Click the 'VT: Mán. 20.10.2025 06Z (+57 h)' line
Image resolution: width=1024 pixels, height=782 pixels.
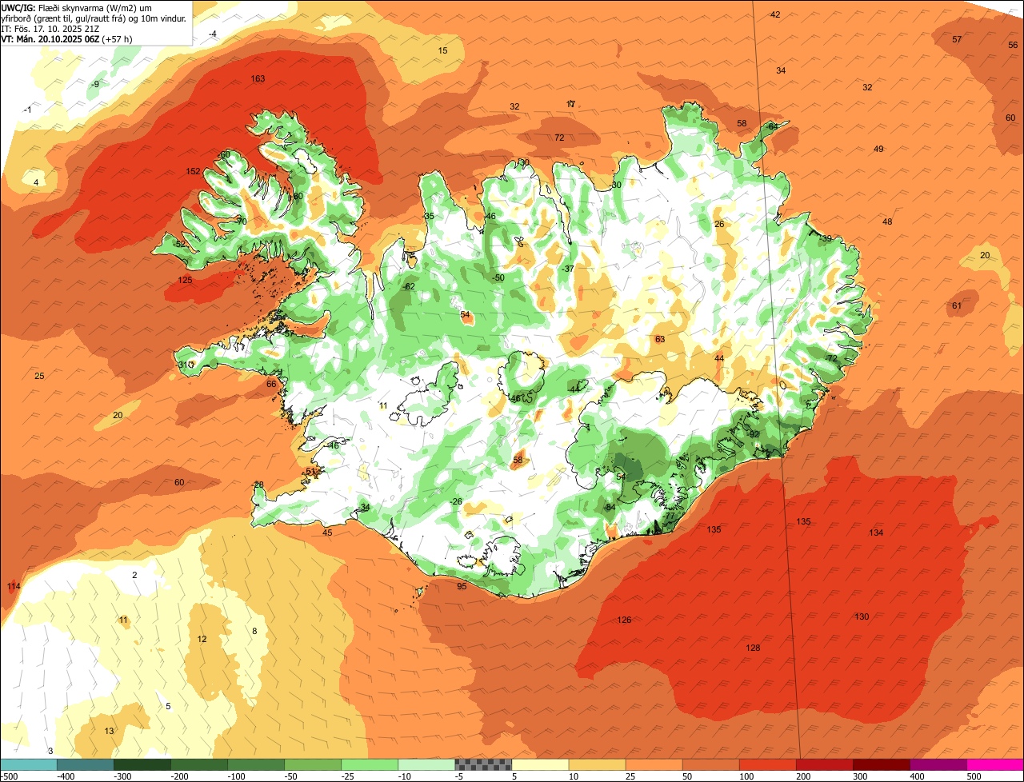(67, 38)
